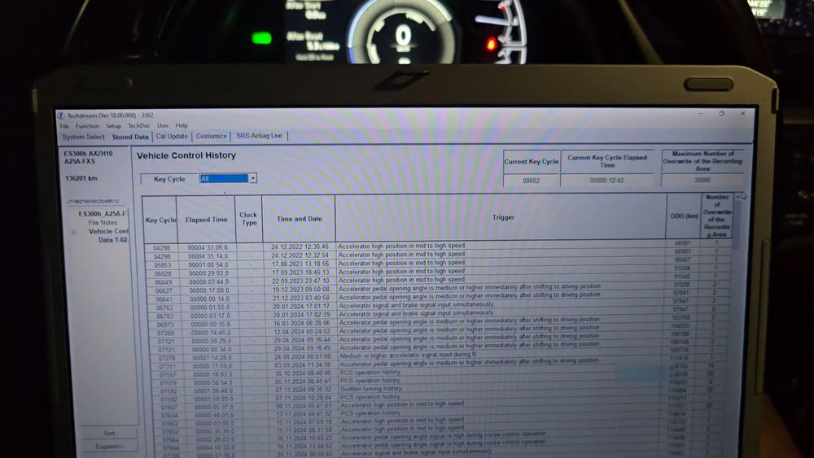Select ES300h_A25A-F tree item

tap(103, 214)
